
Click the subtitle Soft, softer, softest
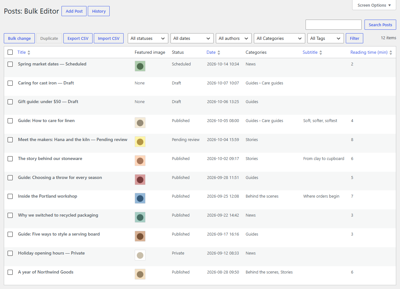coord(320,120)
